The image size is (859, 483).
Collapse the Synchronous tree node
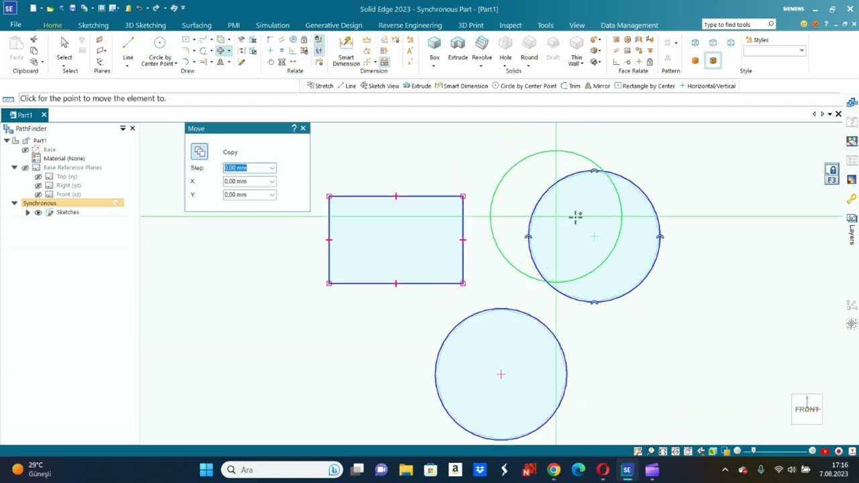tap(14, 203)
